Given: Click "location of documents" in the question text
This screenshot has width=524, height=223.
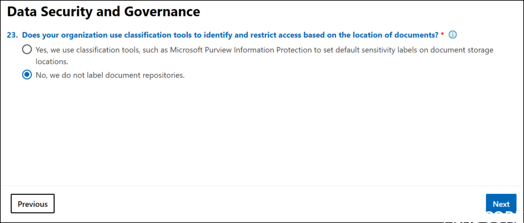Looking at the screenshot, I should tap(397, 35).
